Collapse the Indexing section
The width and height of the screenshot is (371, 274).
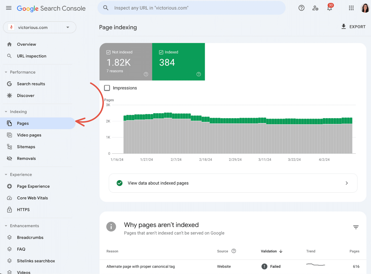click(x=6, y=112)
